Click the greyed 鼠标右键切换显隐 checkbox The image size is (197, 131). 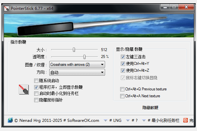pyautogui.click(x=123, y=78)
